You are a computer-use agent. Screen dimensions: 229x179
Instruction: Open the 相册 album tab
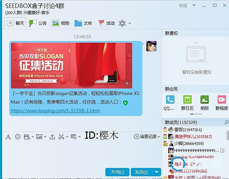(x=60, y=23)
